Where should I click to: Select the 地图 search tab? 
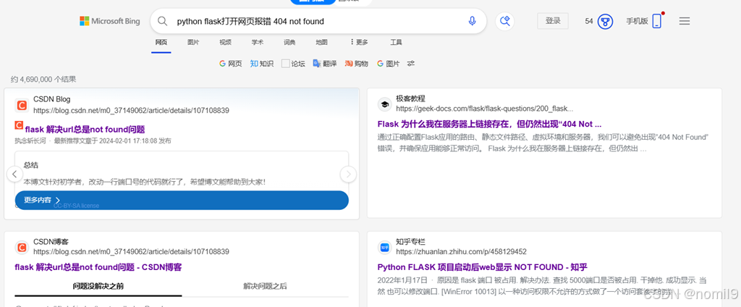click(322, 42)
